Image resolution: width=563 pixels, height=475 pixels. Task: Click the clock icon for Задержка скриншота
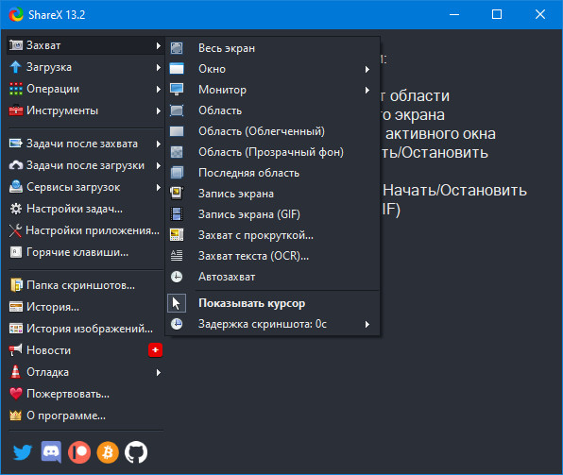(x=177, y=324)
